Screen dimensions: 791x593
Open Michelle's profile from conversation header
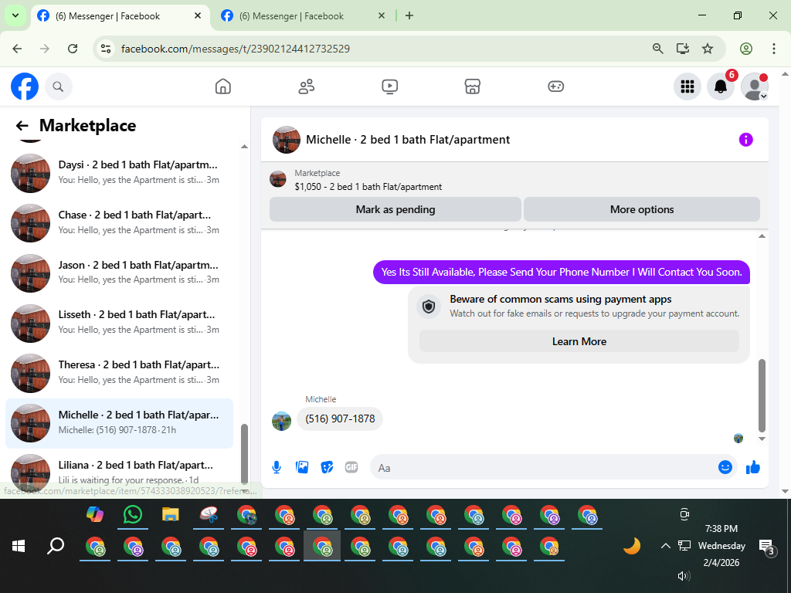287,140
